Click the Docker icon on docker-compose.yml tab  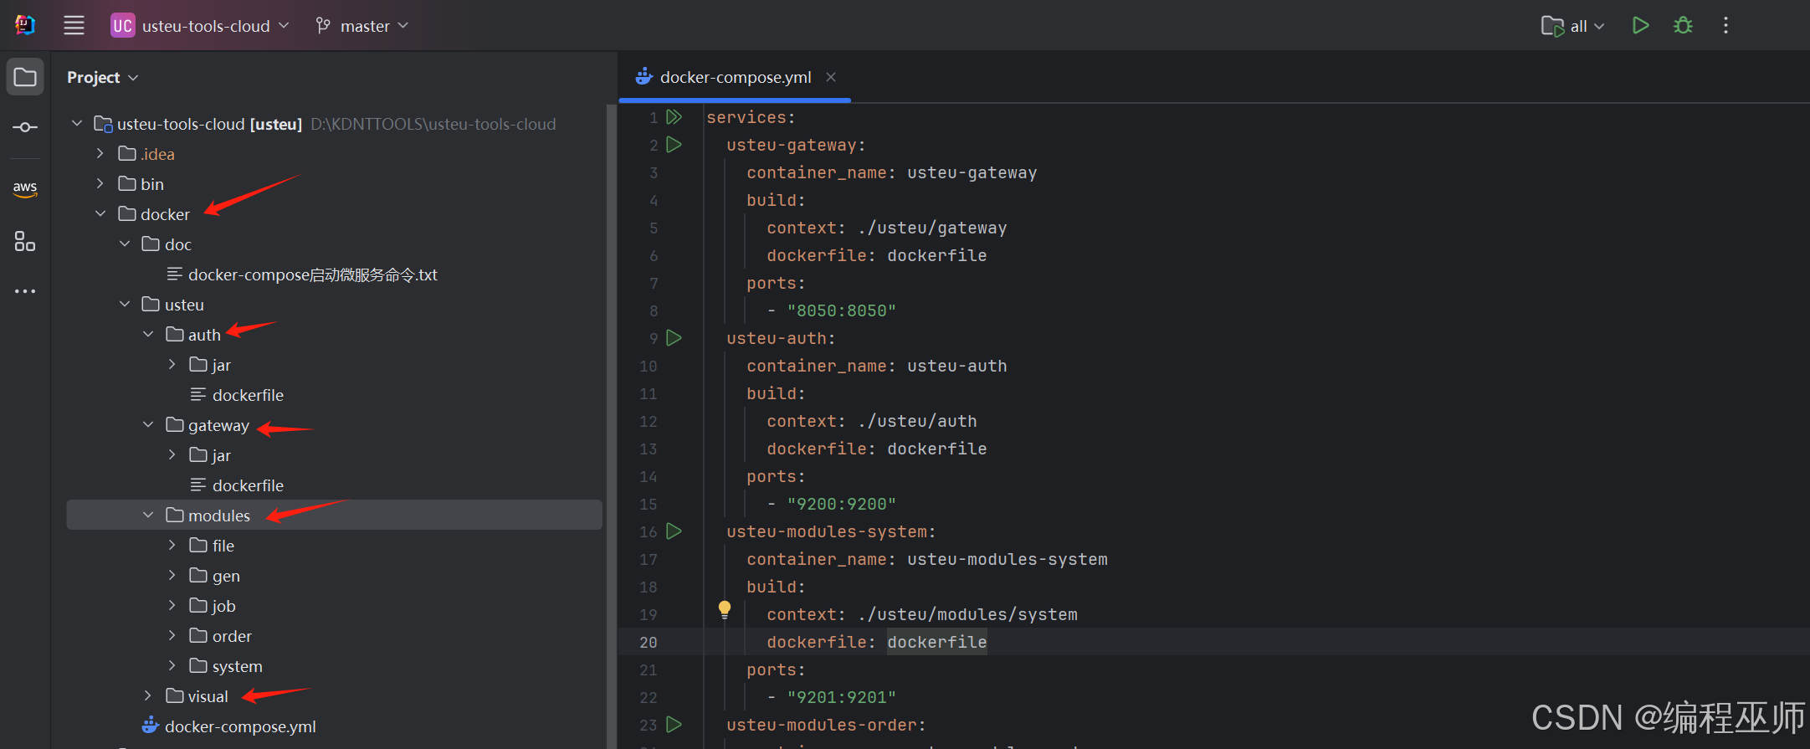click(643, 77)
